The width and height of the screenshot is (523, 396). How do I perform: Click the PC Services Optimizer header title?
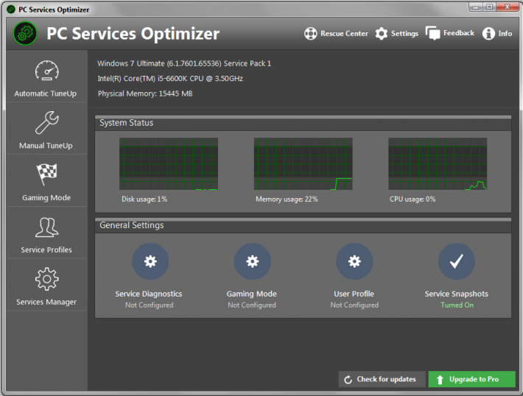133,34
